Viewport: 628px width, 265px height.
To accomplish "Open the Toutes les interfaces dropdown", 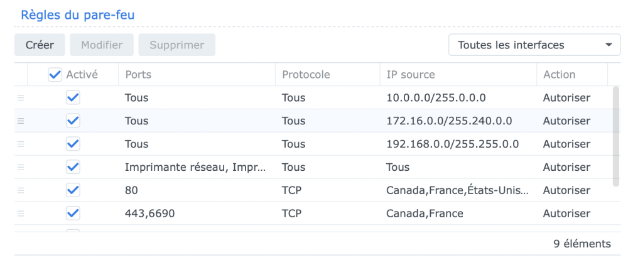I will point(534,45).
